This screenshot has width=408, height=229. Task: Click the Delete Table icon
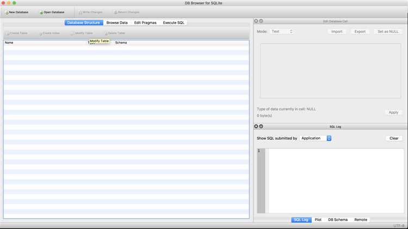pyautogui.click(x=106, y=33)
